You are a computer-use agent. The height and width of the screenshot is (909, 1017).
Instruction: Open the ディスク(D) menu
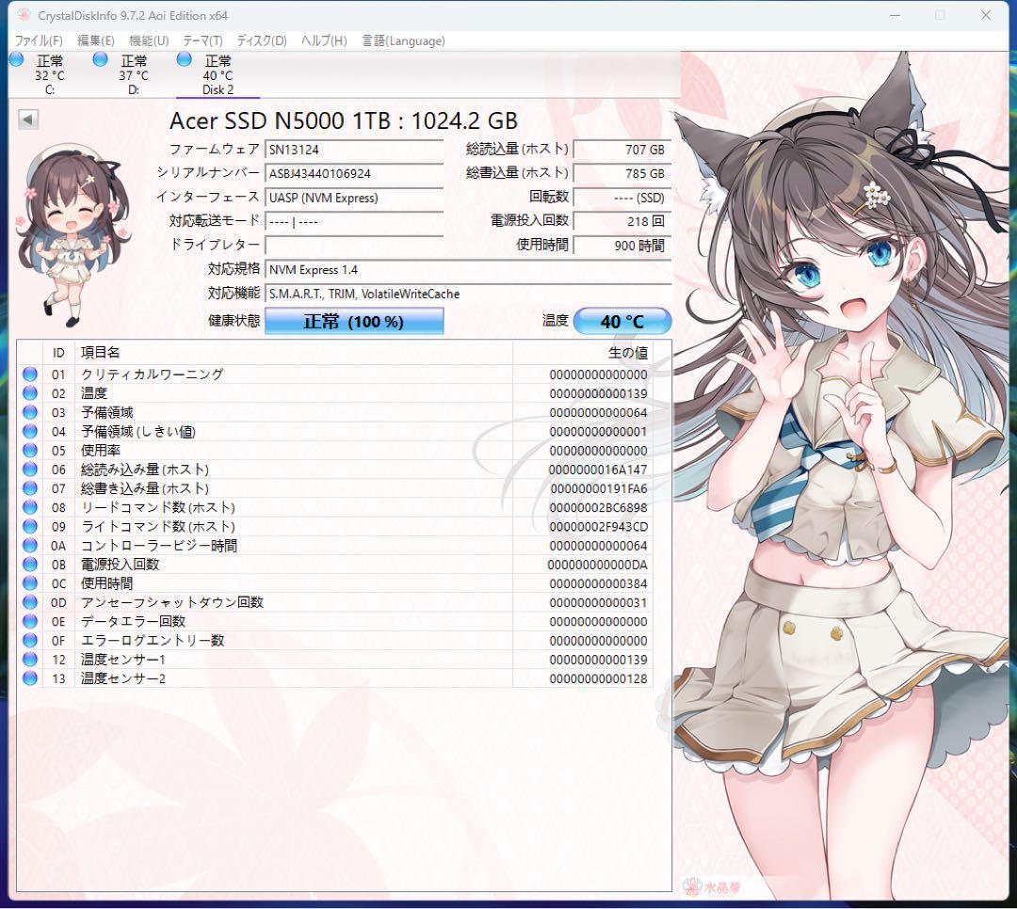(x=261, y=40)
